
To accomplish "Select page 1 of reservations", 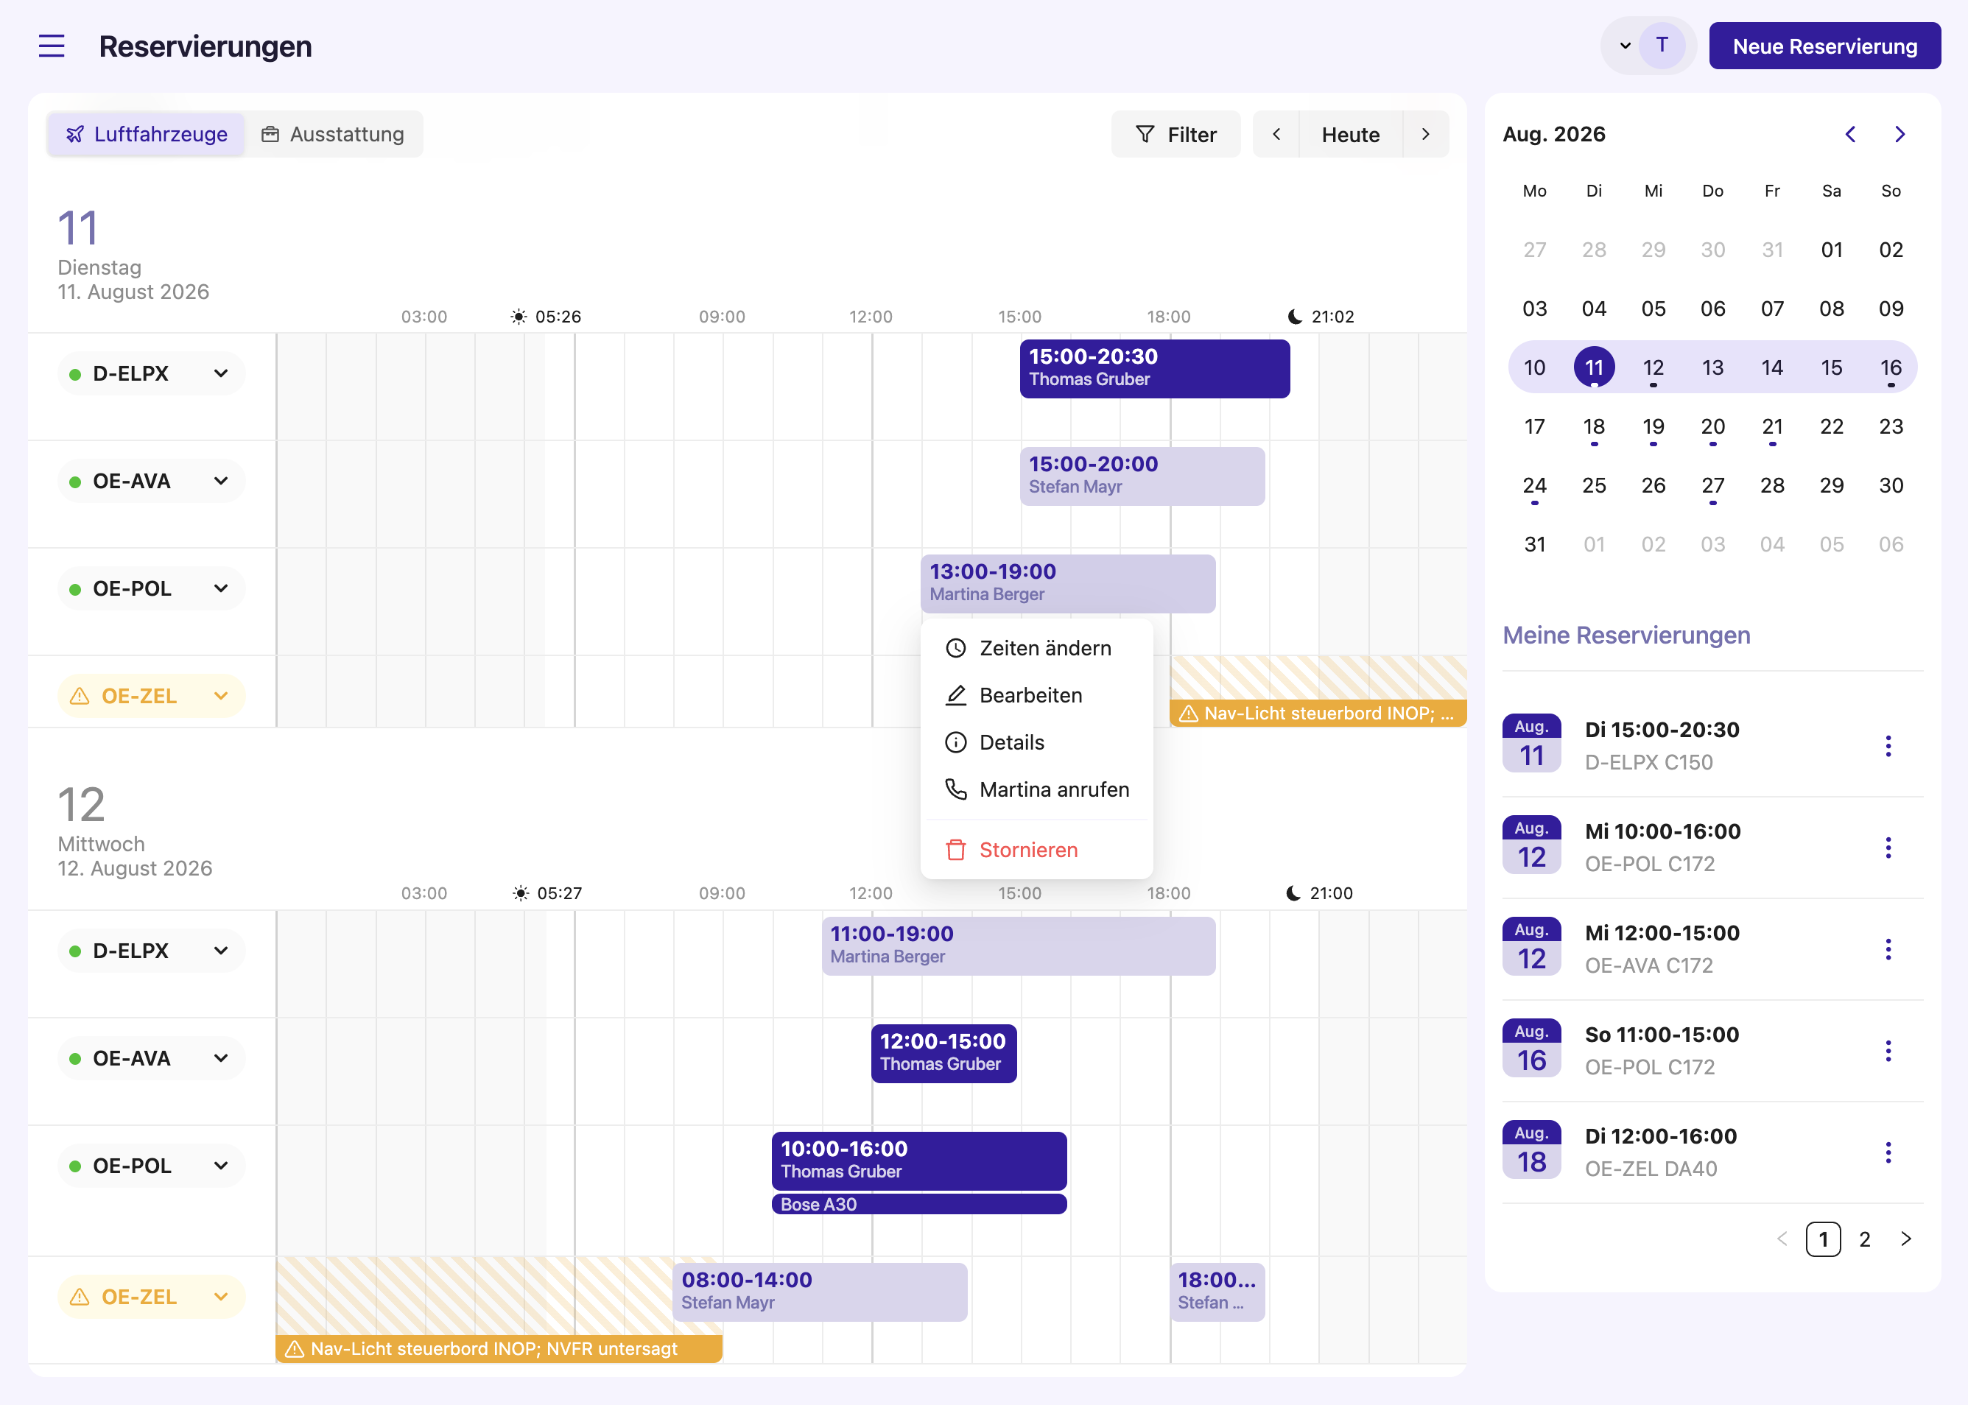I will pyautogui.click(x=1824, y=1239).
